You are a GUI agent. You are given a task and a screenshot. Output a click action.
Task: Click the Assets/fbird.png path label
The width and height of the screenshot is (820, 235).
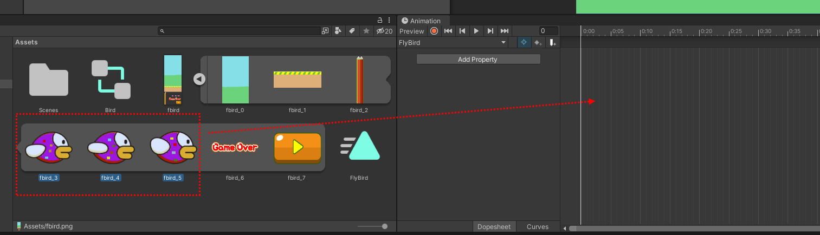point(48,226)
